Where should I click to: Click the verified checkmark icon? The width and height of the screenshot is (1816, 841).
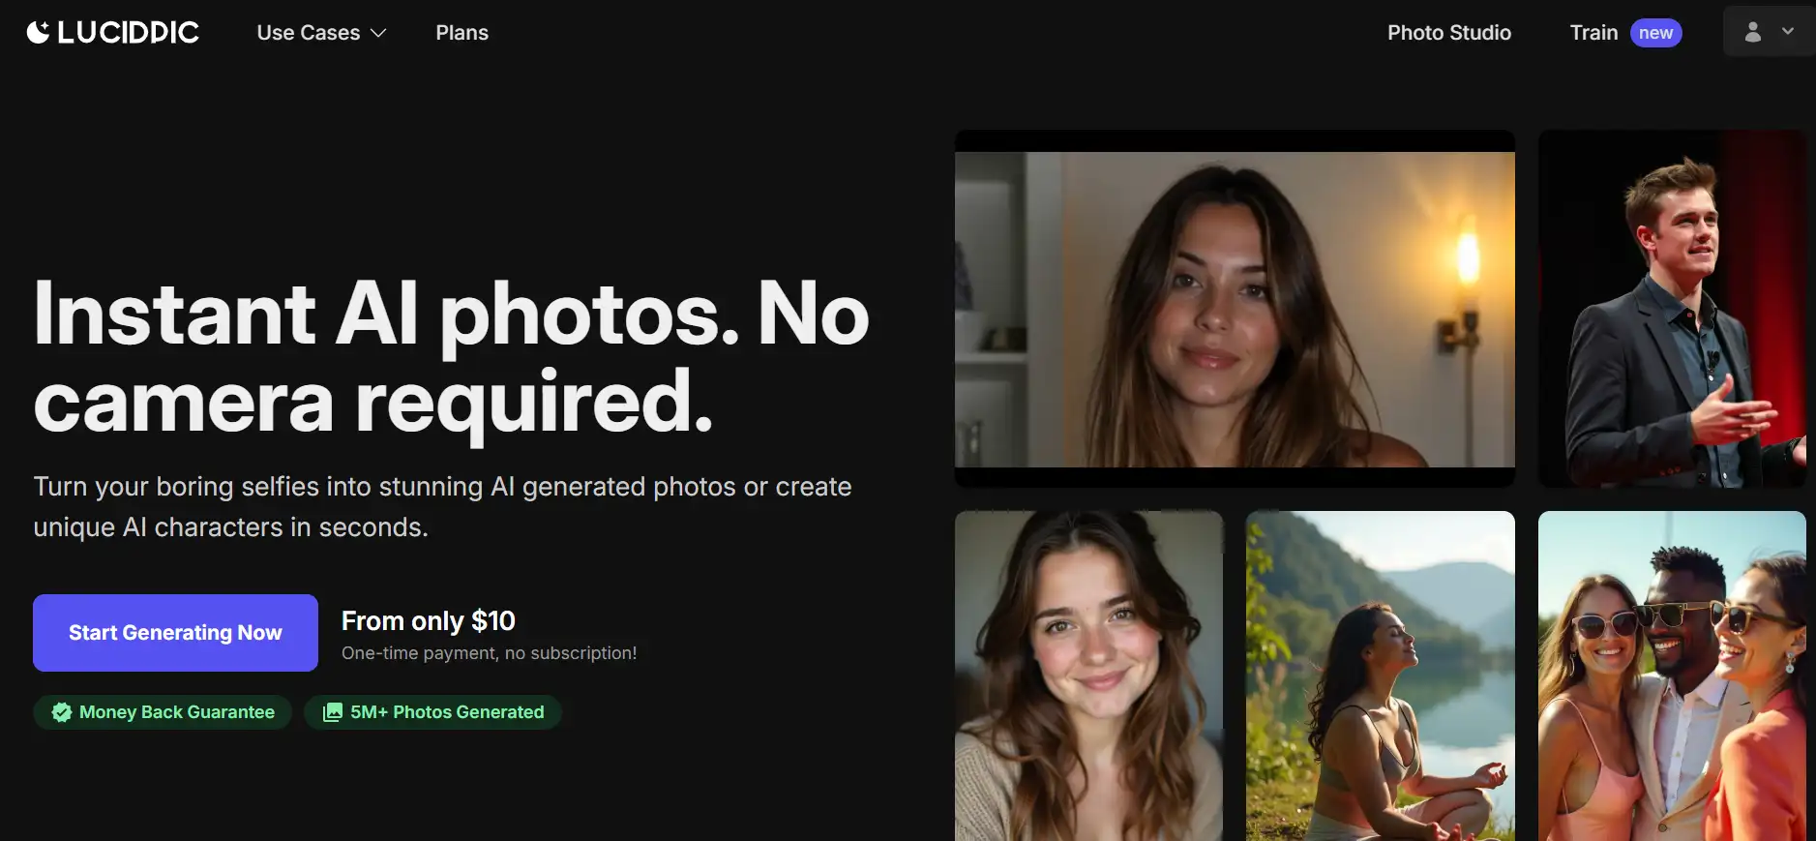pyautogui.click(x=62, y=712)
